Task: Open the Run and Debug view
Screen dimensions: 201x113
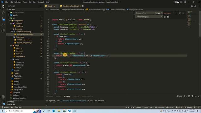Action: click(x=3, y=25)
